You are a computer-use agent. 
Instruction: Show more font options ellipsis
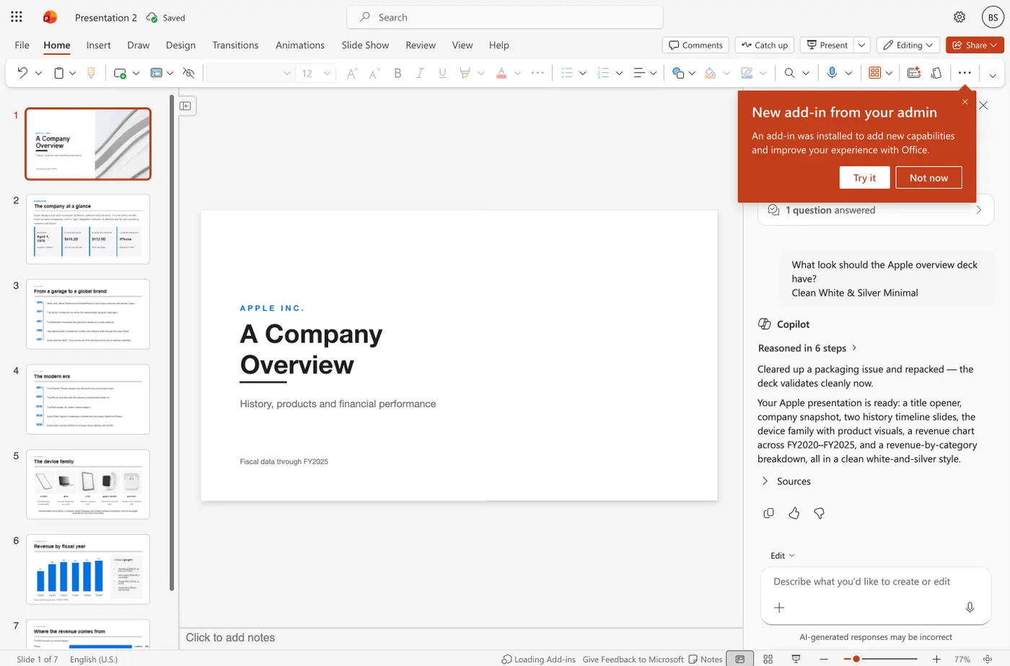click(537, 73)
